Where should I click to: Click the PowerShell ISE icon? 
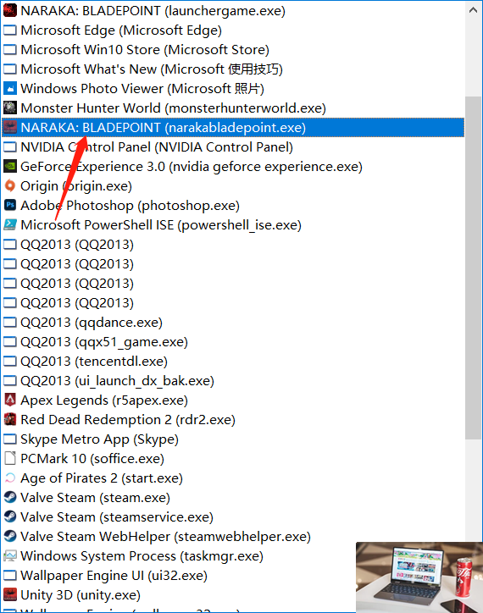point(10,224)
